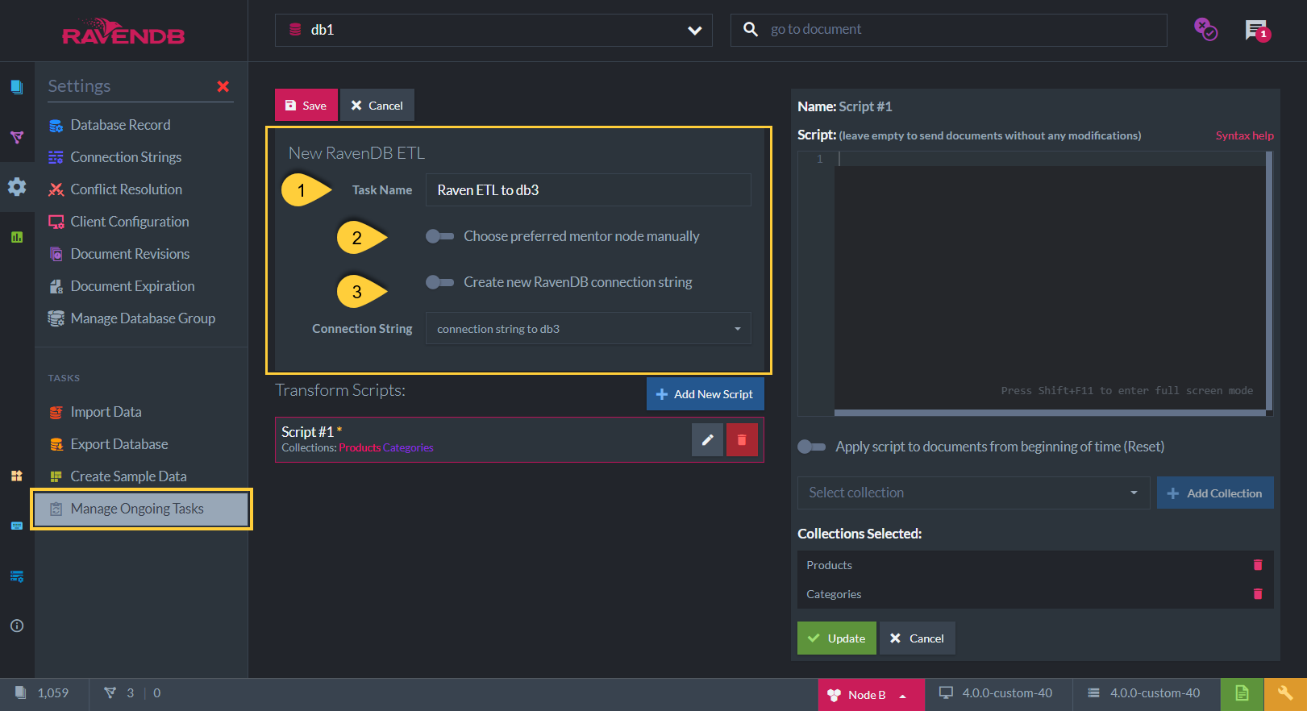This screenshot has width=1307, height=711.
Task: Open the Syntax help link
Action: pyautogui.click(x=1245, y=135)
